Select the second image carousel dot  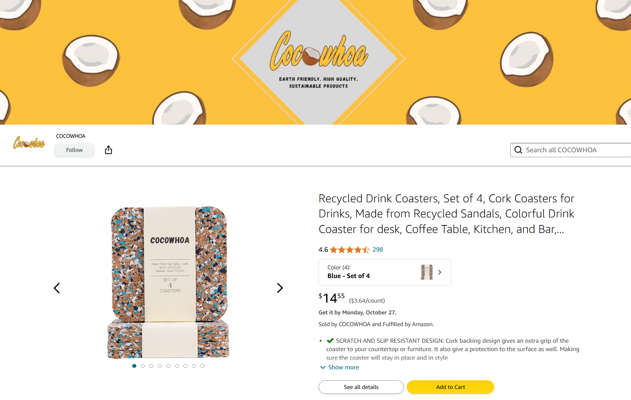coord(143,366)
